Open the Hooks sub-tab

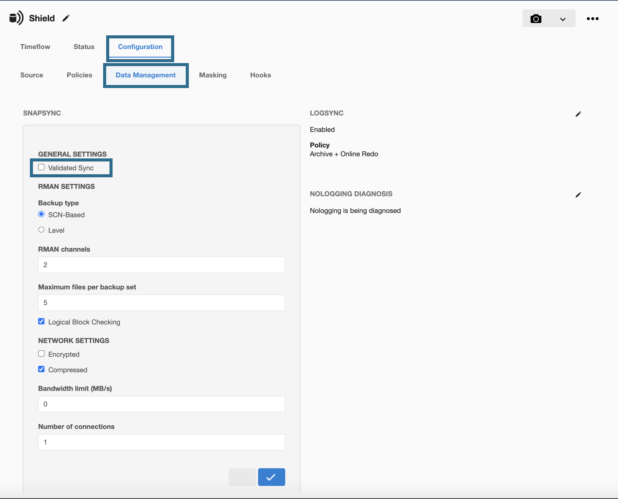(x=260, y=75)
